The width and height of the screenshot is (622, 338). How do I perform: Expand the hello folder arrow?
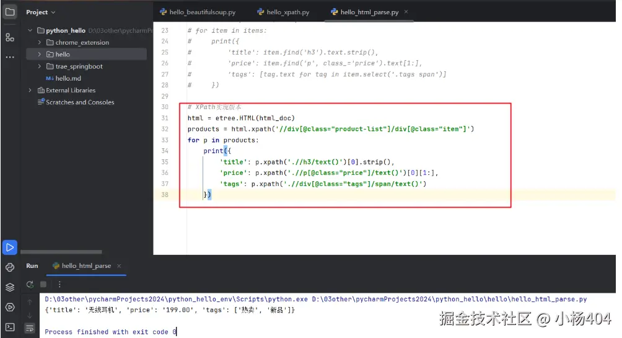(x=39, y=54)
